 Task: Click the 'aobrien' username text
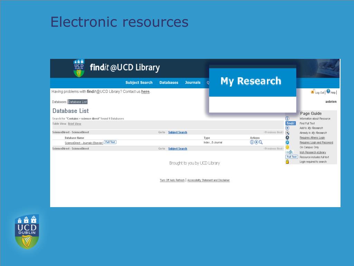click(331, 102)
